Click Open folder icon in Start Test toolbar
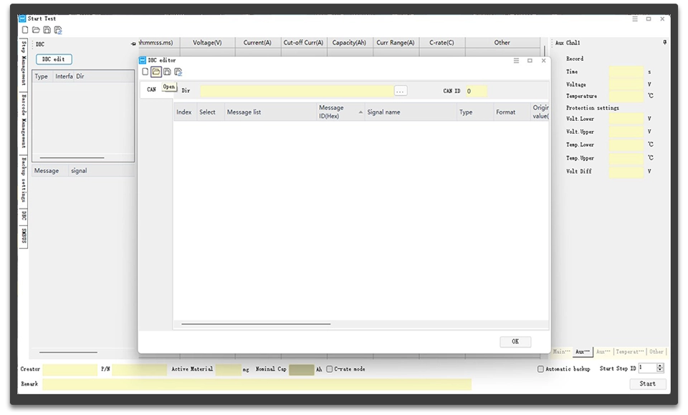This screenshot has width=688, height=415. point(36,30)
